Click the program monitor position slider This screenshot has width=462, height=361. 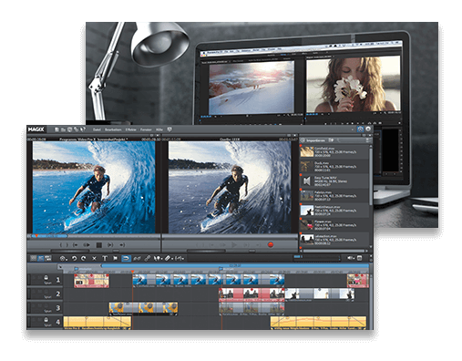(x=94, y=236)
